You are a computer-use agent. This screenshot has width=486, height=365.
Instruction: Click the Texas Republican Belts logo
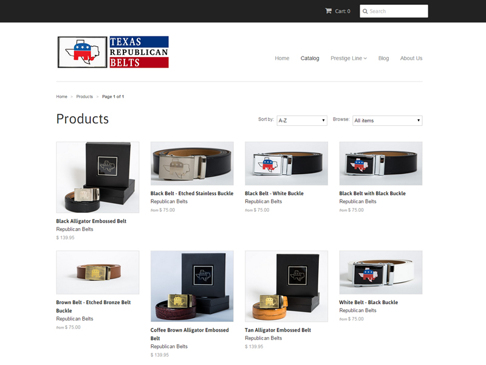(113, 52)
